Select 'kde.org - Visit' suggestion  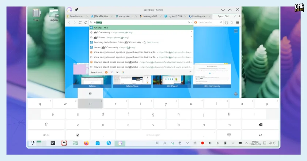point(141,28)
